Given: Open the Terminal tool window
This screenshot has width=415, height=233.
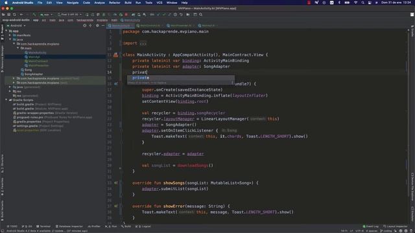Looking at the screenshot, I should (x=43, y=227).
